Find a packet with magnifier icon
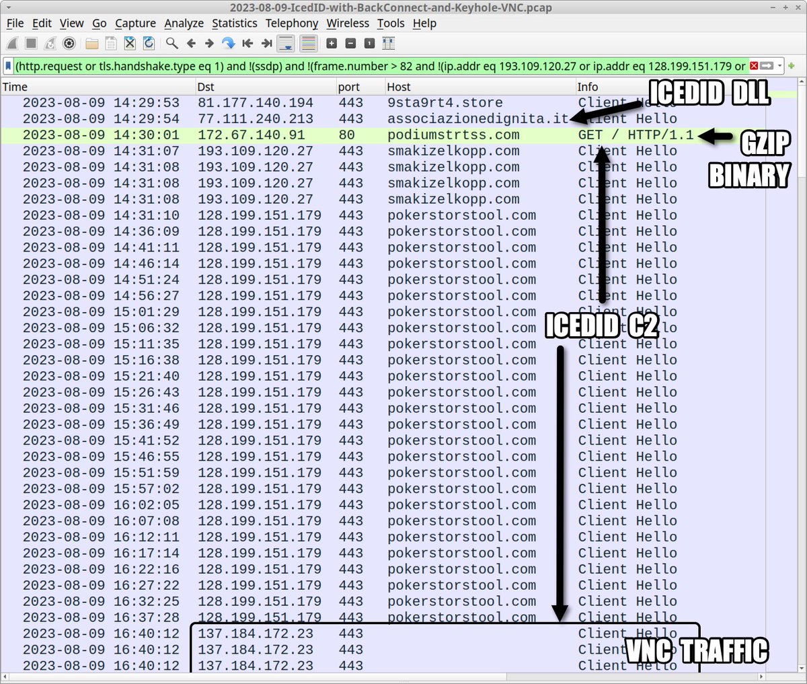807x684 pixels. click(172, 44)
